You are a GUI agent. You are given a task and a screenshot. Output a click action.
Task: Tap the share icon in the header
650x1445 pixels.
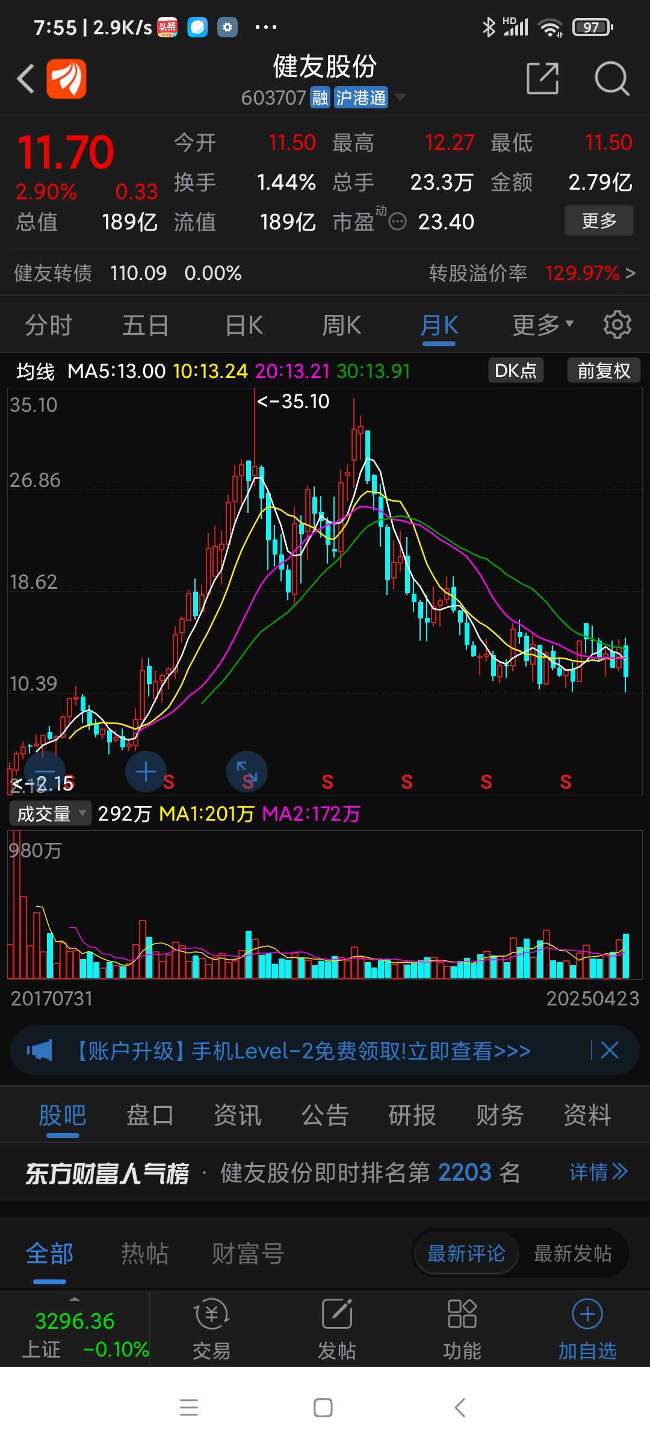(x=542, y=78)
